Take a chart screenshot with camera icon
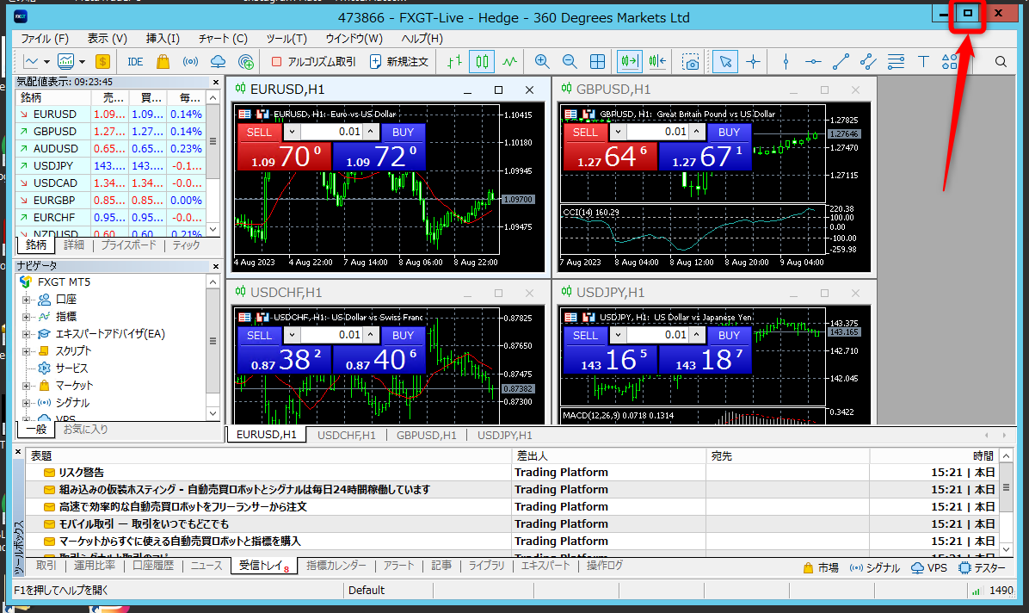Viewport: 1029px width, 613px height. tap(690, 62)
